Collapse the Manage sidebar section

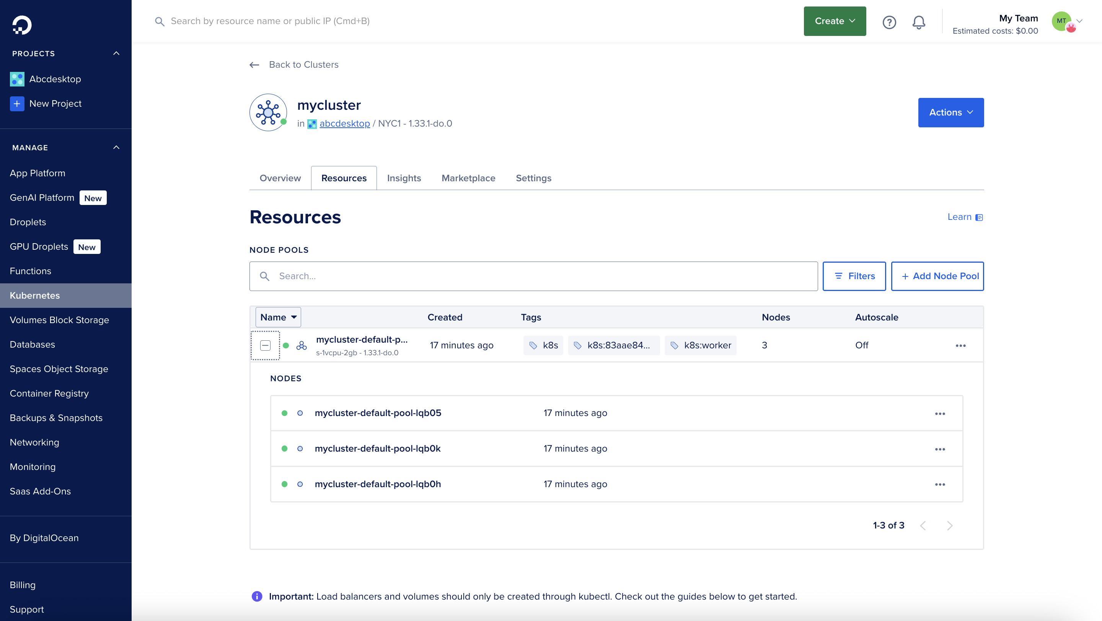[x=116, y=148]
